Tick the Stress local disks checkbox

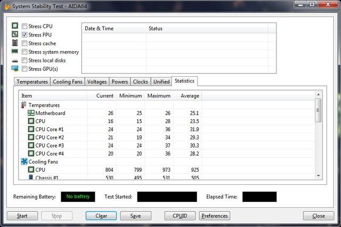pos(25,60)
